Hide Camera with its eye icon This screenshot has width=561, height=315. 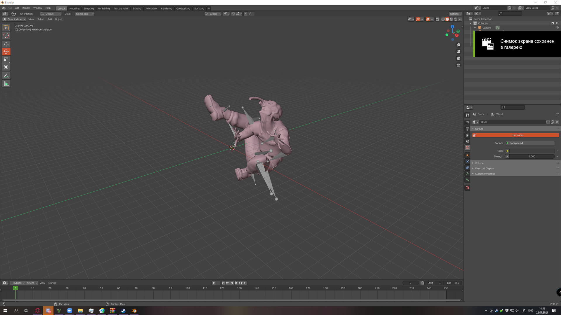(557, 28)
